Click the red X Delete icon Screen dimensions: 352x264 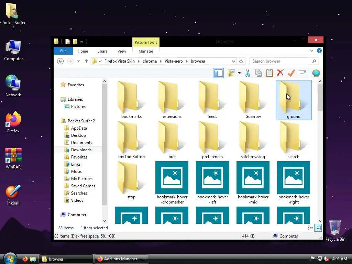pos(280,73)
